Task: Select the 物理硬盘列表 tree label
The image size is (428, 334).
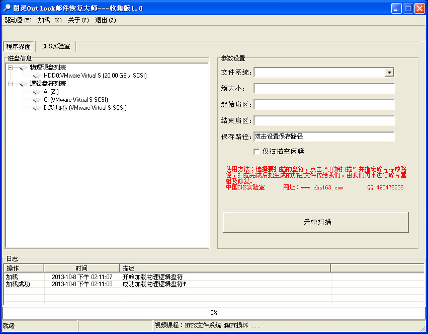Action: point(48,68)
